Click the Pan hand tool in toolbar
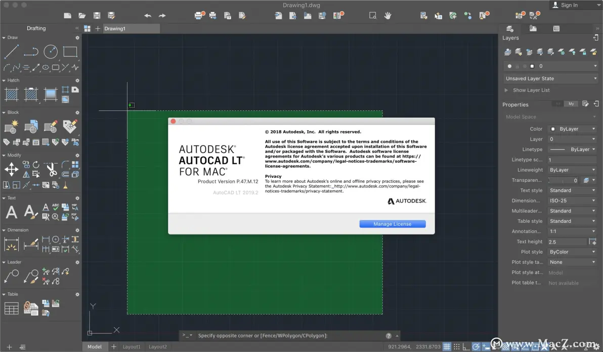This screenshot has width=603, height=352. pos(388,16)
